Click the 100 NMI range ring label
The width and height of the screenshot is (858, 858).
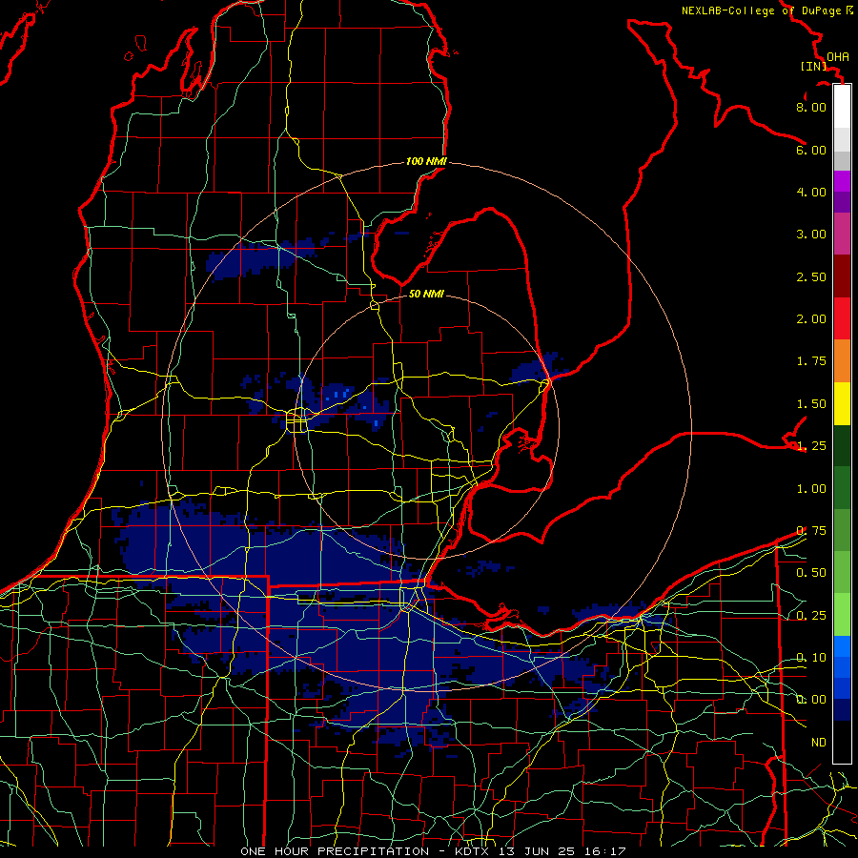[426, 161]
